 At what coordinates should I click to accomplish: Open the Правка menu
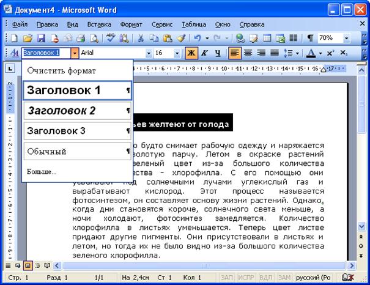47,24
